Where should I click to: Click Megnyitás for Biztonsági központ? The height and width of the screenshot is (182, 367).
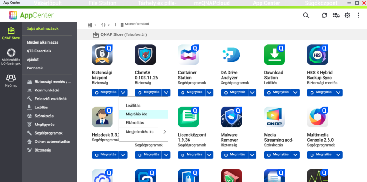106,92
